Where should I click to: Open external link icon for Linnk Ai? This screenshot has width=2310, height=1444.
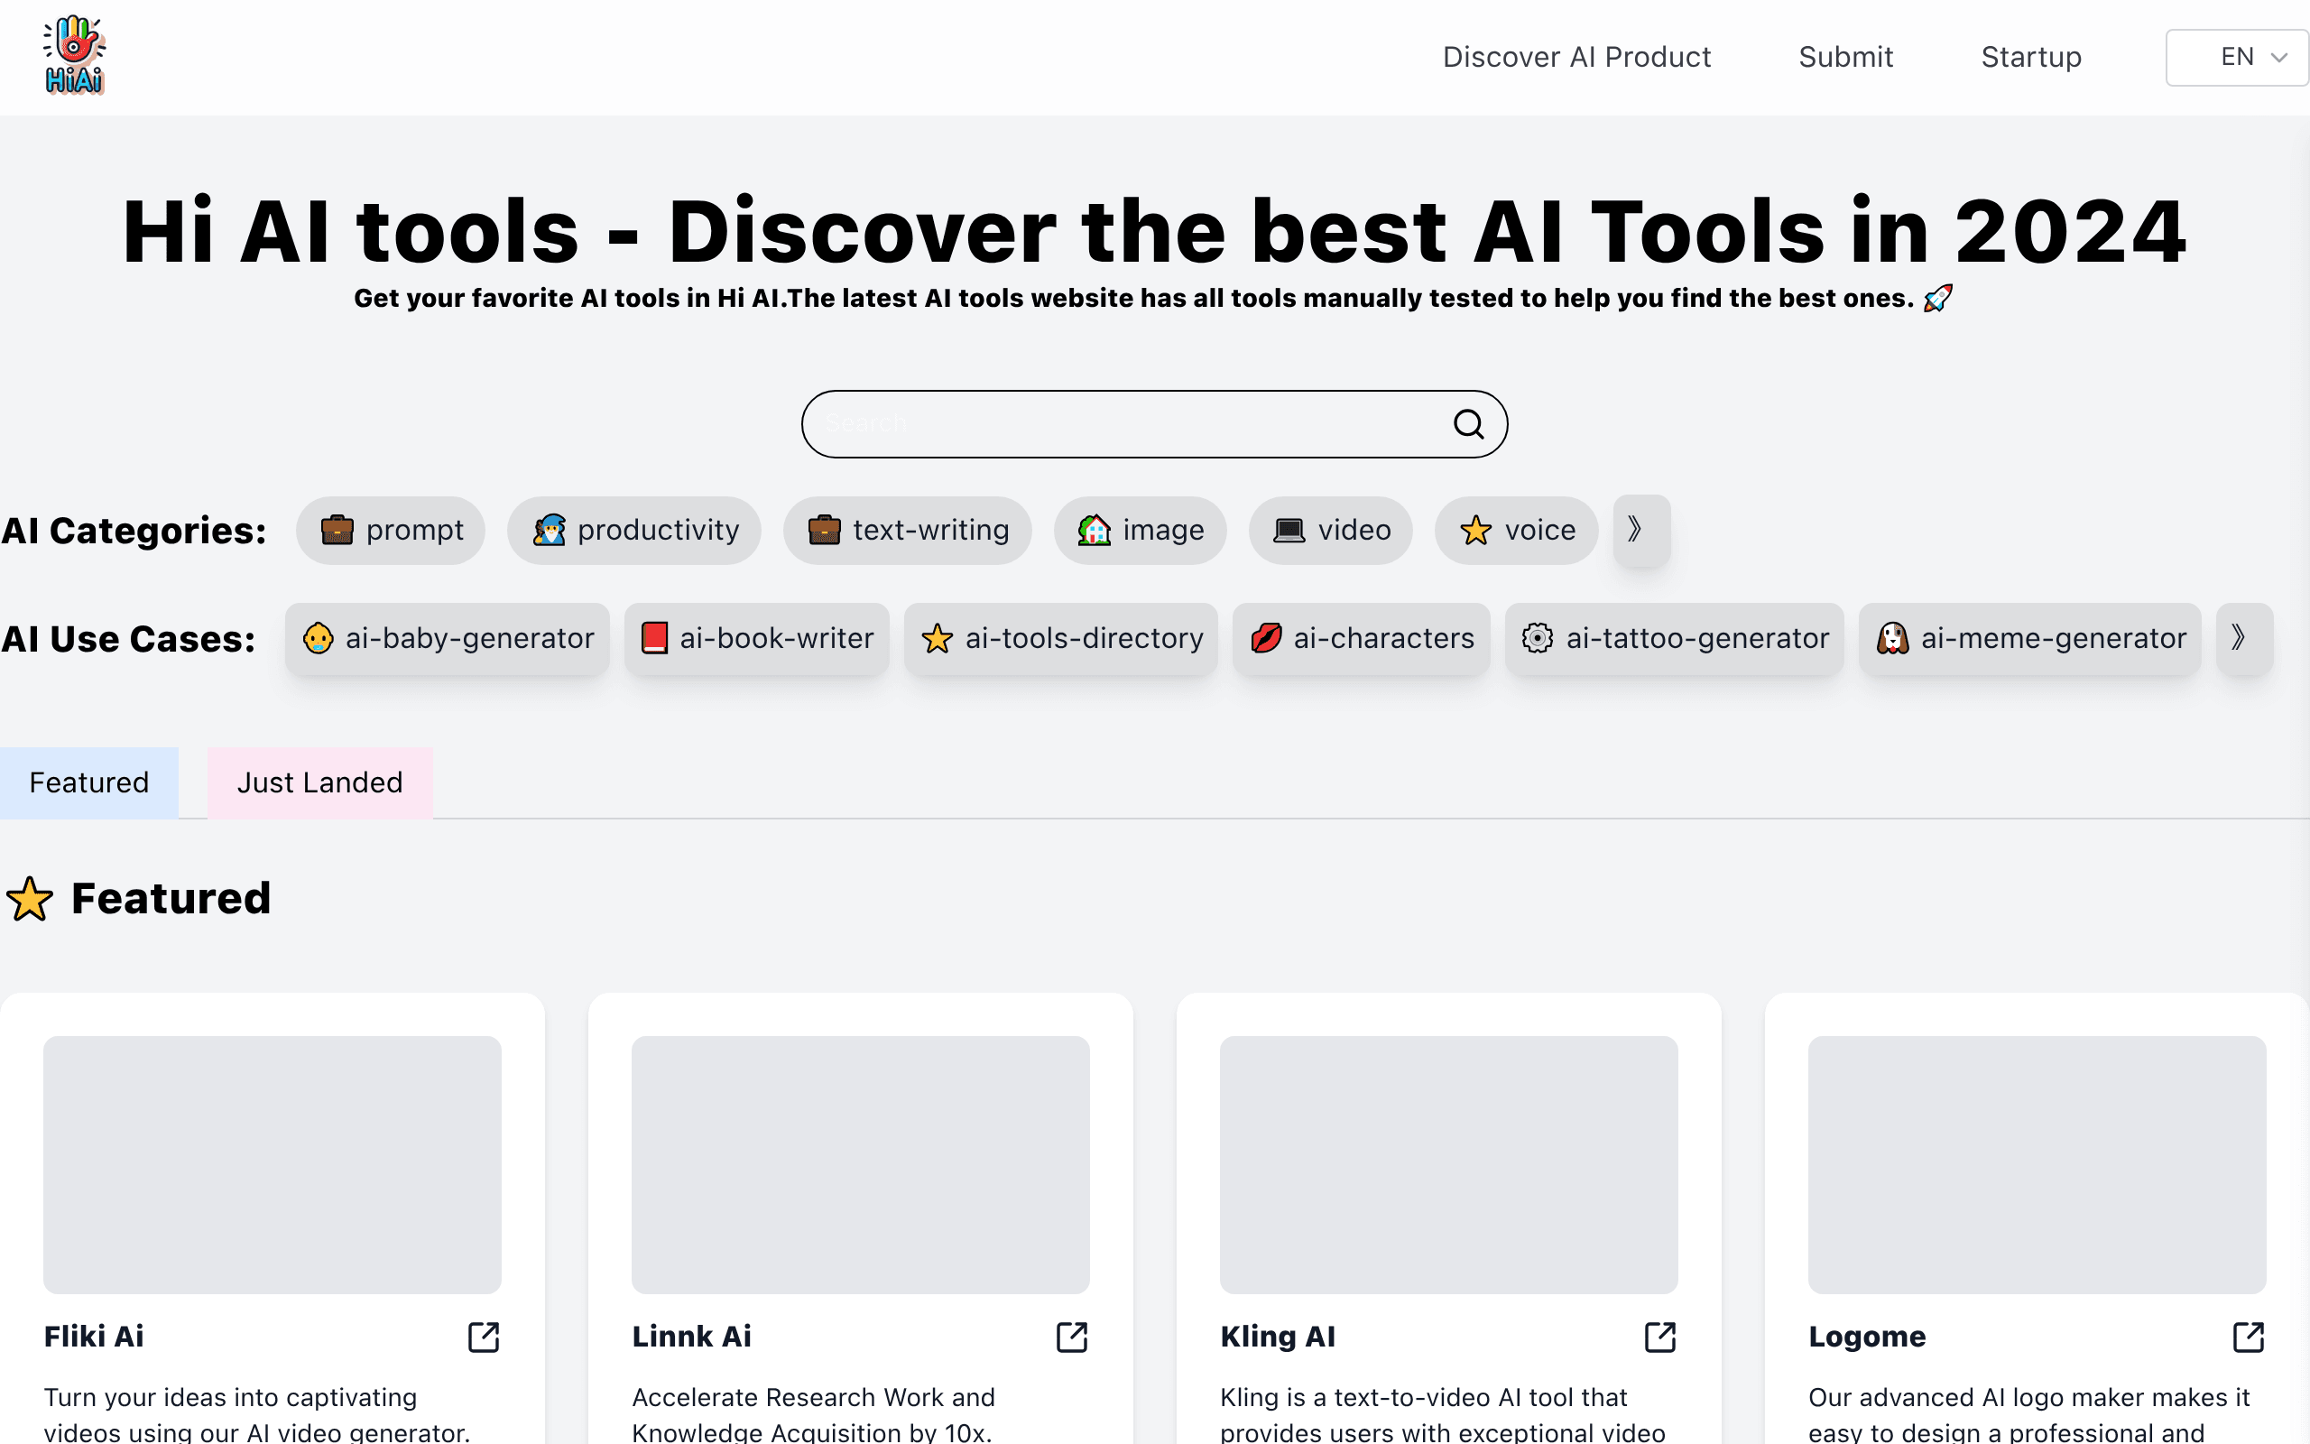click(x=1072, y=1337)
